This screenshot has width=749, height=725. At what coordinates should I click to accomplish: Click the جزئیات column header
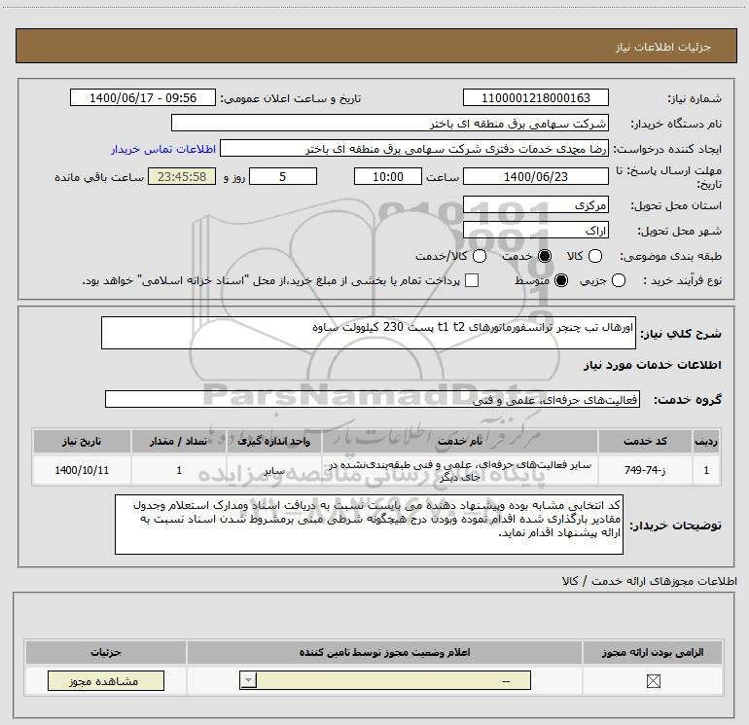(106, 652)
